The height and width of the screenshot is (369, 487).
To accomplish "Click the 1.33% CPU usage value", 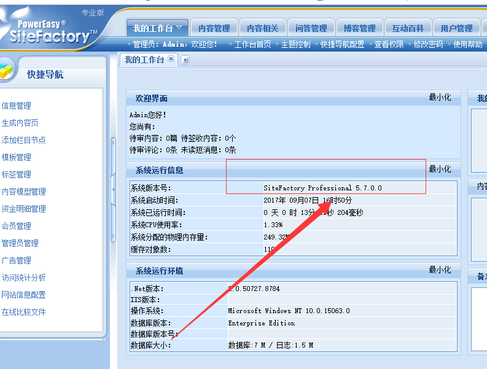I will tap(273, 225).
